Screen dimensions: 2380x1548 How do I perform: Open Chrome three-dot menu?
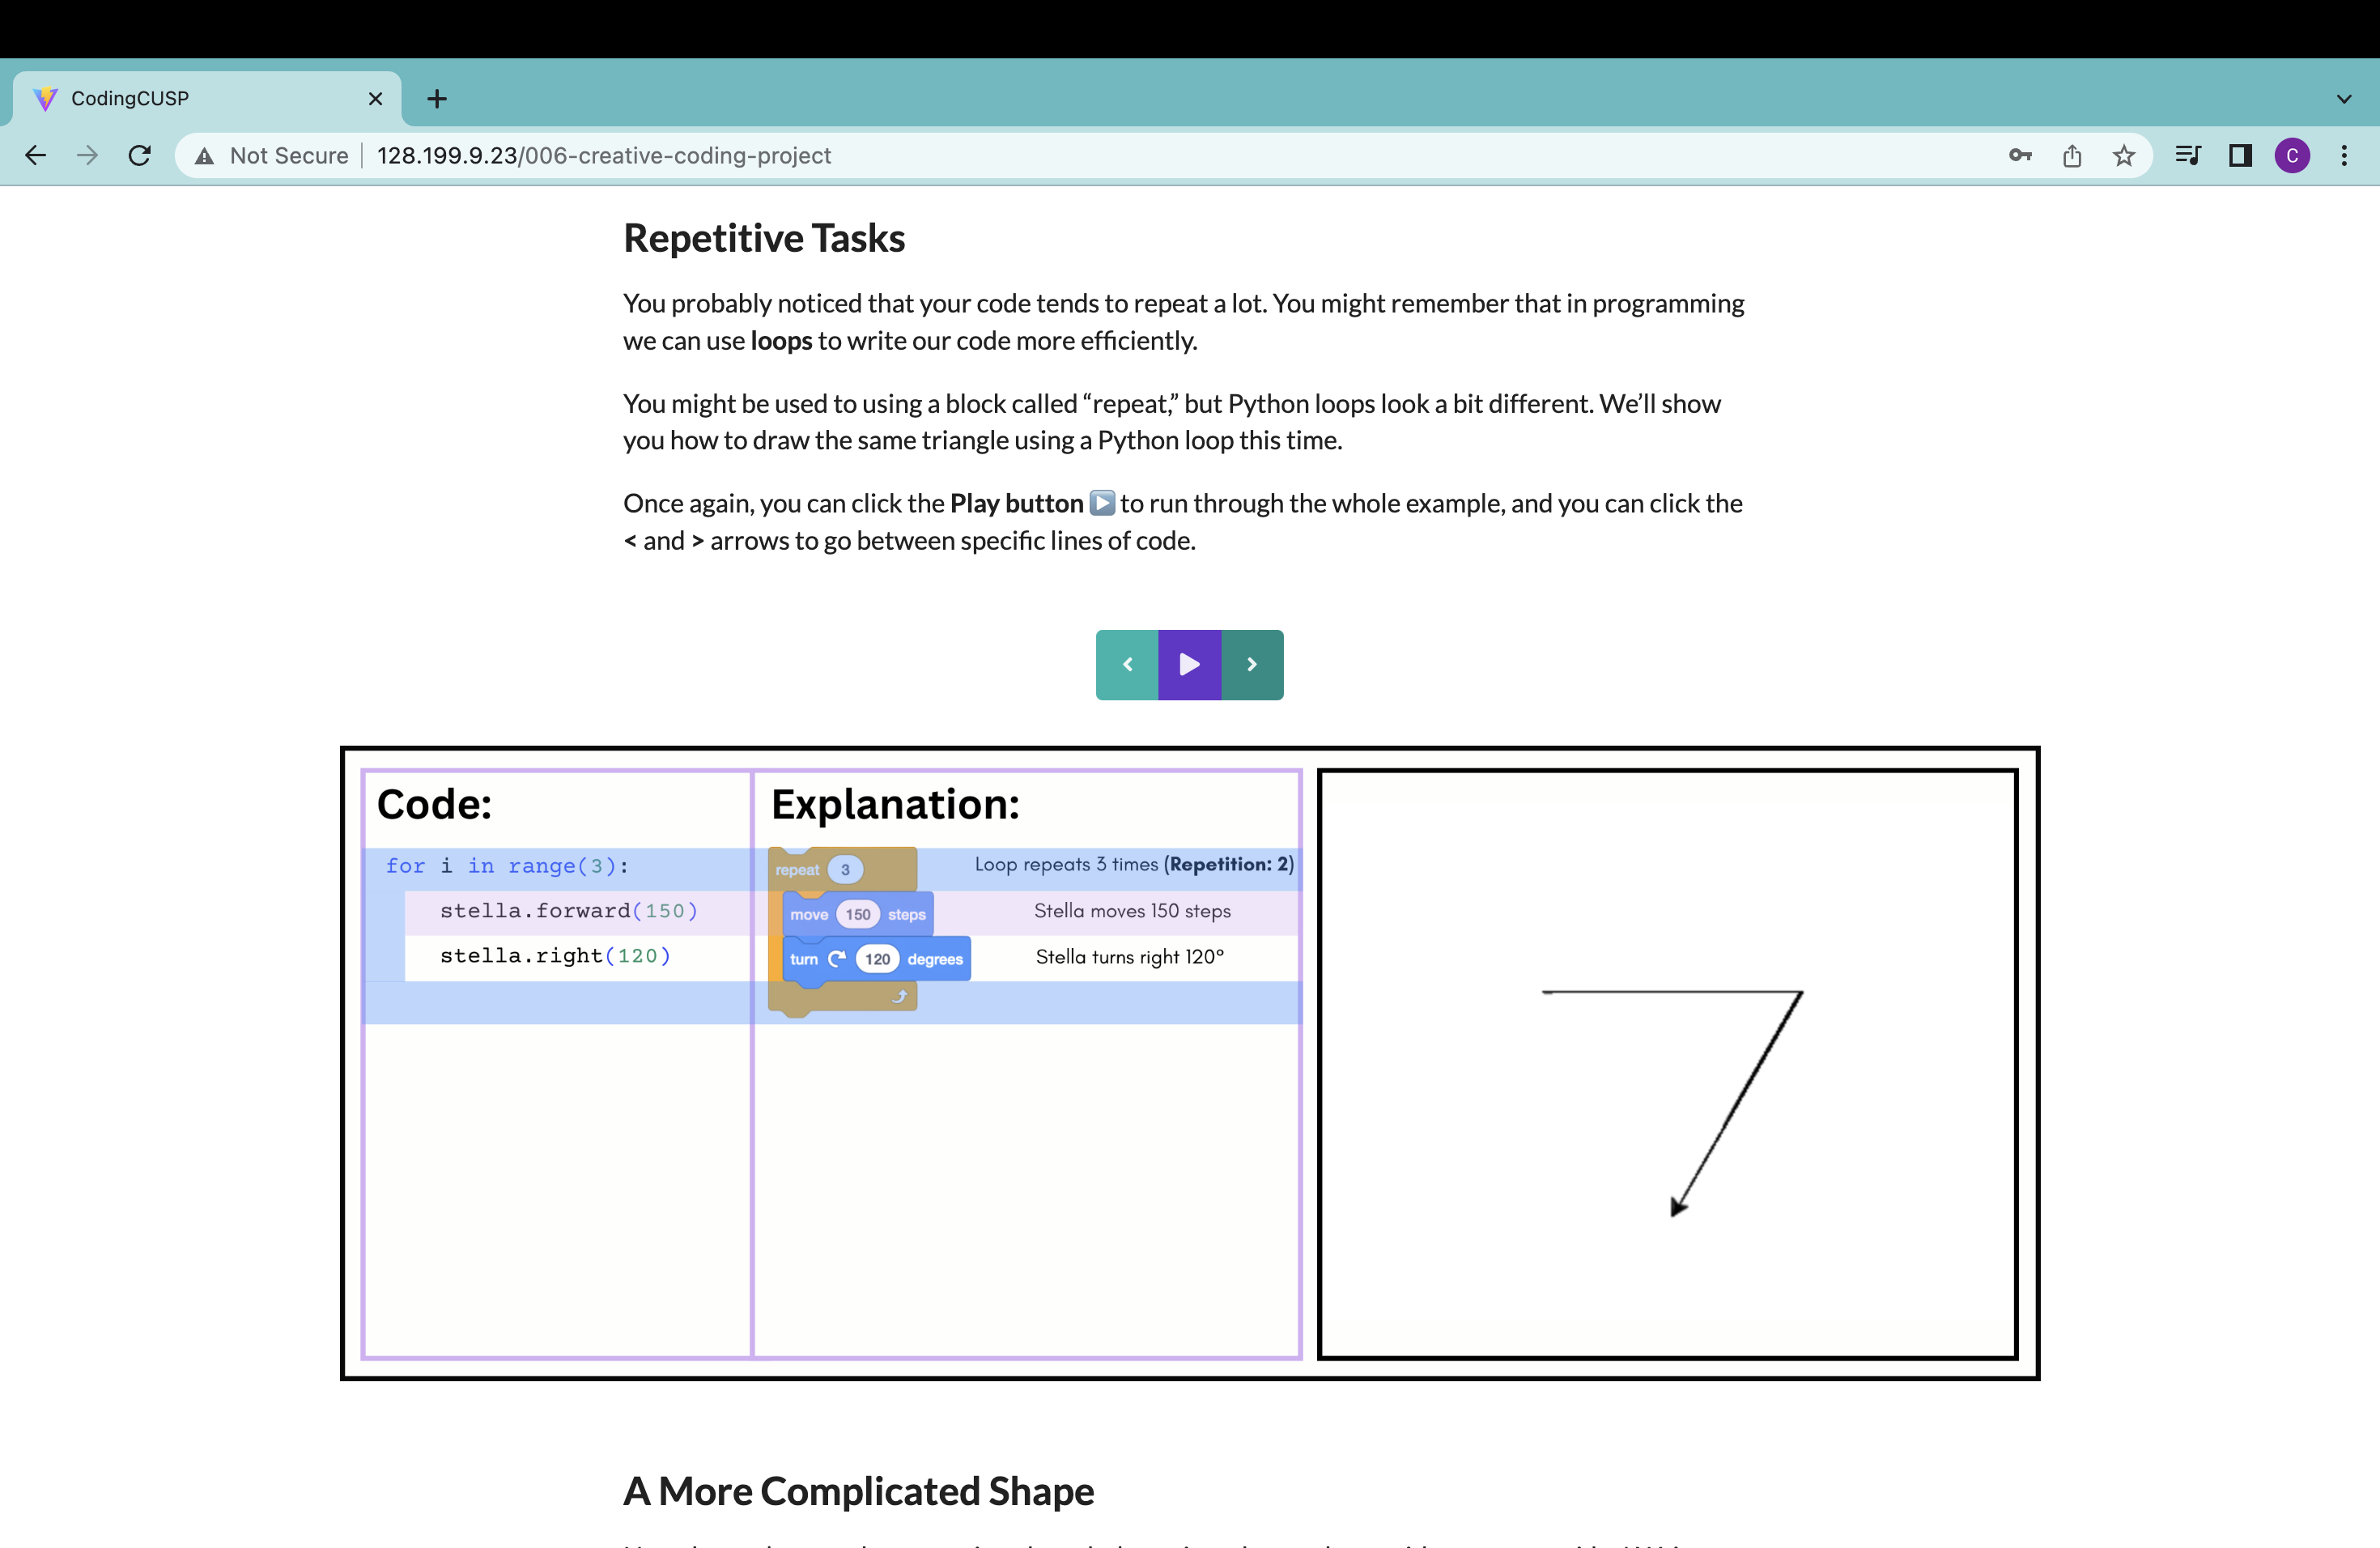pyautogui.click(x=2344, y=155)
